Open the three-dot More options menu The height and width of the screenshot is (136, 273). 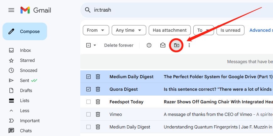click(x=189, y=45)
